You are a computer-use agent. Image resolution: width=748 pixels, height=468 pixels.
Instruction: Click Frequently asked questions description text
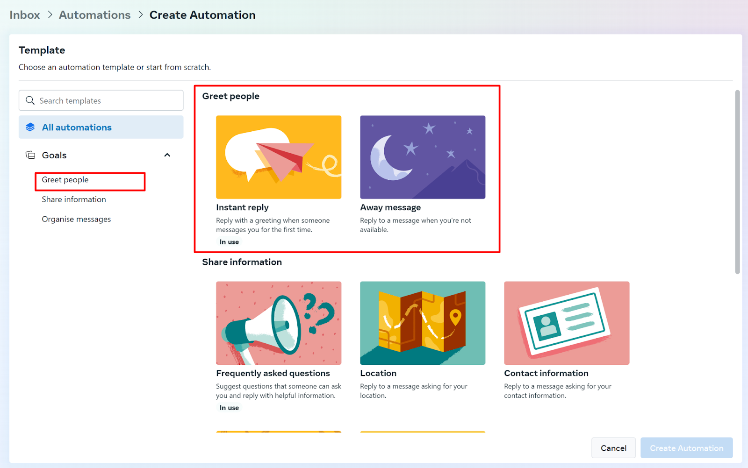coord(279,391)
